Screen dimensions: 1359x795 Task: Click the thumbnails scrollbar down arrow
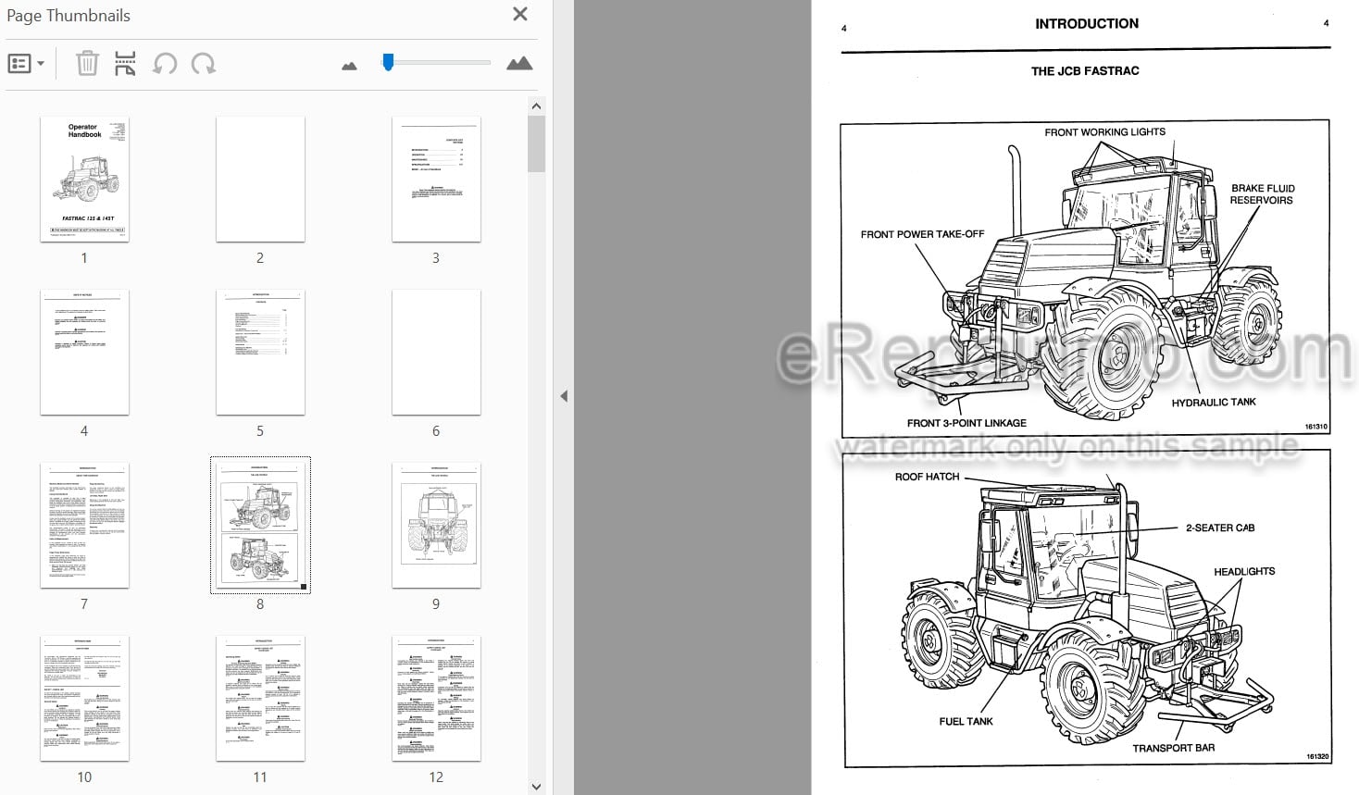pos(536,787)
